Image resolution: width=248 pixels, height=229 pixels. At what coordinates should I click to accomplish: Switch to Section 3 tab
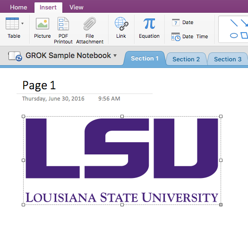[228, 59]
